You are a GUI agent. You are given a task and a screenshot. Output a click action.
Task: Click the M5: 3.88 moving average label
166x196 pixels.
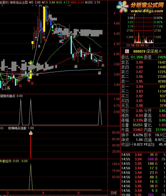coord(35,2)
